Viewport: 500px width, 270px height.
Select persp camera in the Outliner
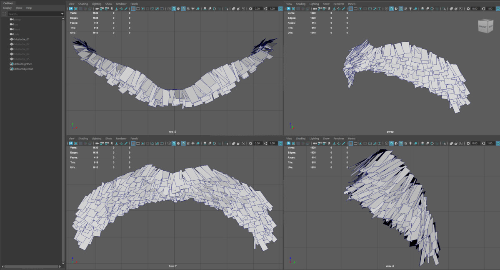(x=17, y=19)
